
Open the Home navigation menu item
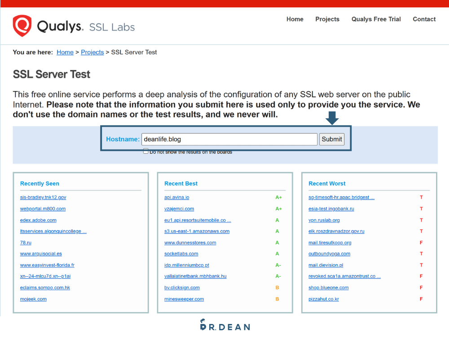pos(295,19)
